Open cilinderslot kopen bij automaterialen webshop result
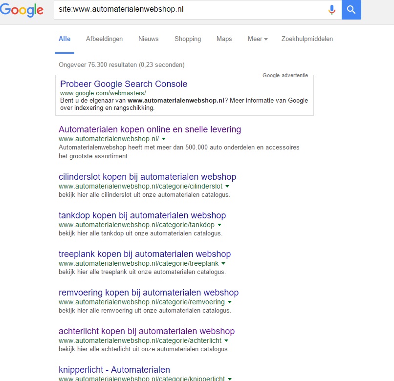This screenshot has width=394, height=381. click(147, 177)
